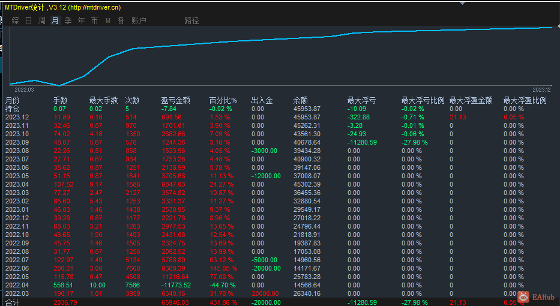
Task: Click the -3000.00 withdrawal value
Action: point(264,151)
